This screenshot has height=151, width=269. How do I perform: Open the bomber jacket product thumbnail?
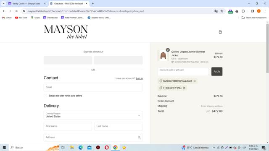[163, 55]
